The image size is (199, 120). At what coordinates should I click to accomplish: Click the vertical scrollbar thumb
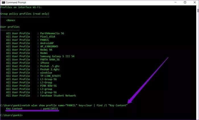(x=198, y=11)
